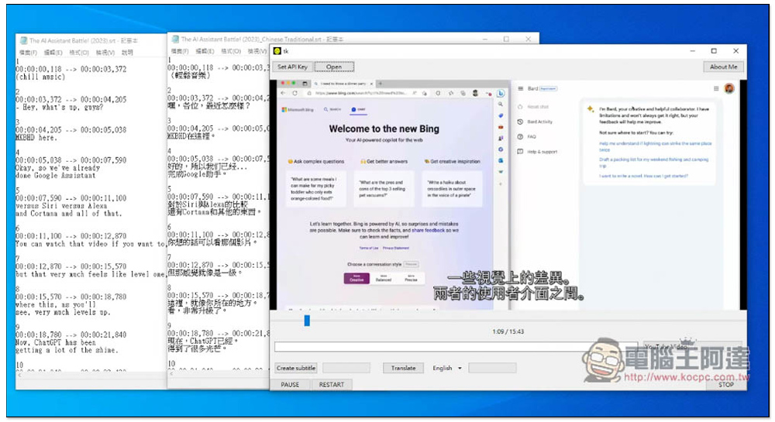The height and width of the screenshot is (422, 775).
Task: Restart playback with the RESTART button
Action: [331, 385]
